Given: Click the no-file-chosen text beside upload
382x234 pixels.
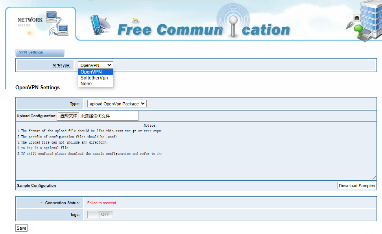Looking at the screenshot, I should 95,116.
